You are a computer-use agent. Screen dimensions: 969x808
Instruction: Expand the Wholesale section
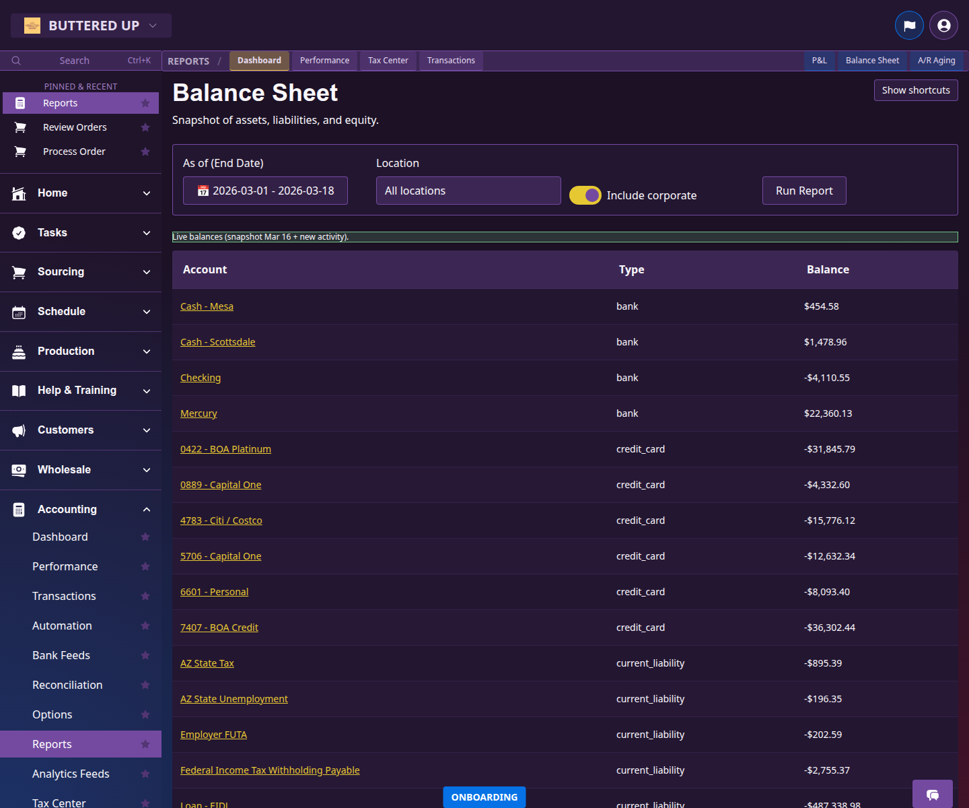(x=147, y=469)
